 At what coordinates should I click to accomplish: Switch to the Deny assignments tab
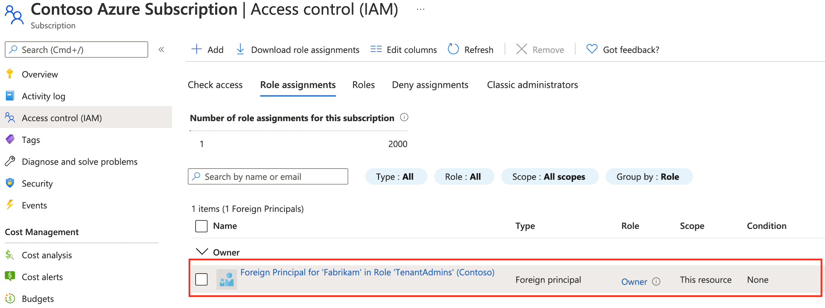430,85
